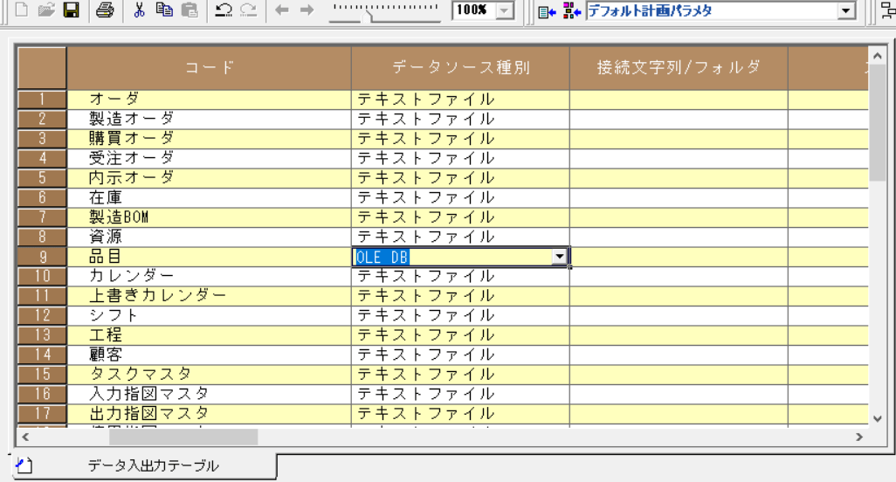The height and width of the screenshot is (482, 896).
Task: Click the オーダ code cell
Action: [x=209, y=100]
